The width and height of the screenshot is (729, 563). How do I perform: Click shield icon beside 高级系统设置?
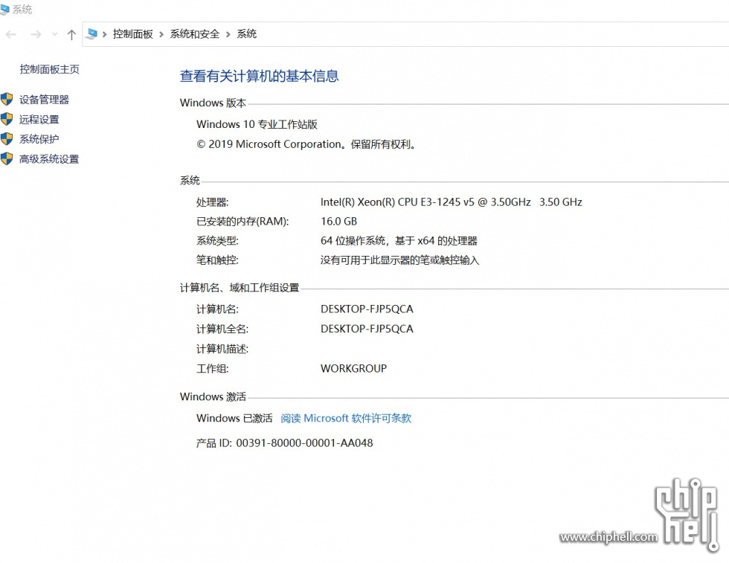pyautogui.click(x=7, y=158)
